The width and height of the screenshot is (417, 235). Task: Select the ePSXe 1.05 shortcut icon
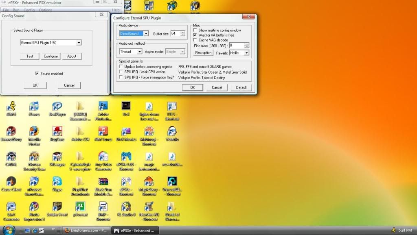(126, 161)
